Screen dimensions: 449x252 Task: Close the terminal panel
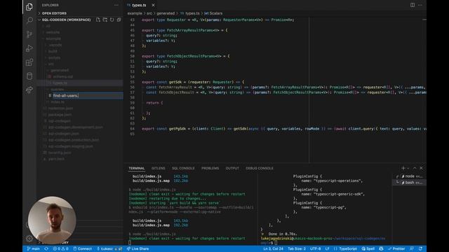(421, 168)
